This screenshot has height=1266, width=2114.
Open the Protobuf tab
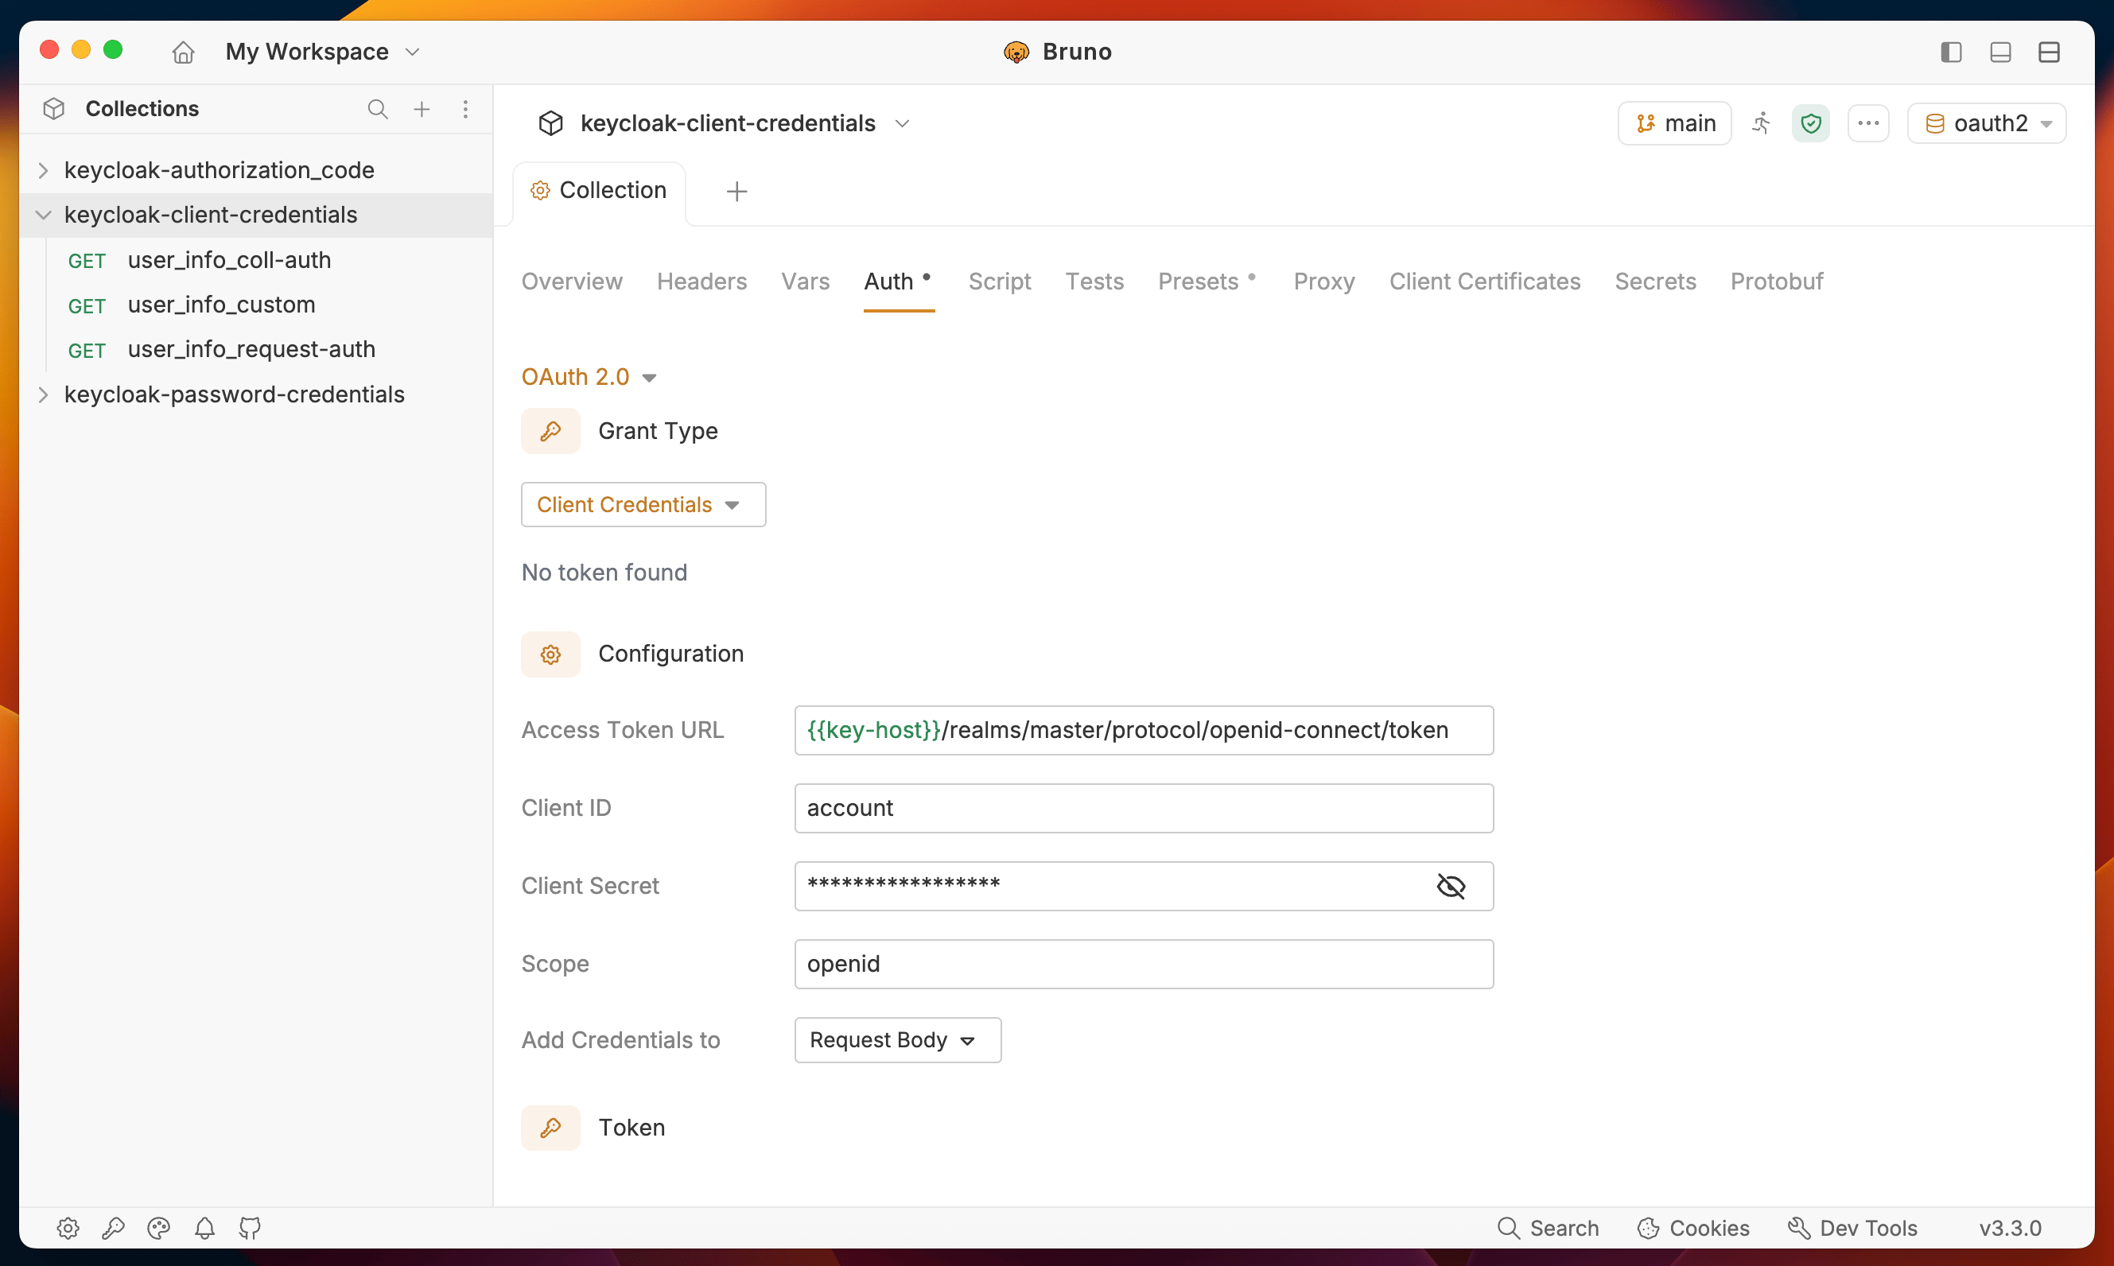(x=1776, y=282)
